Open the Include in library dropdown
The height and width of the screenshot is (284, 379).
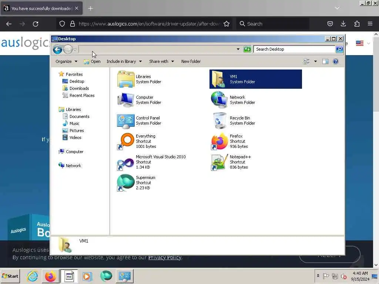pos(124,62)
